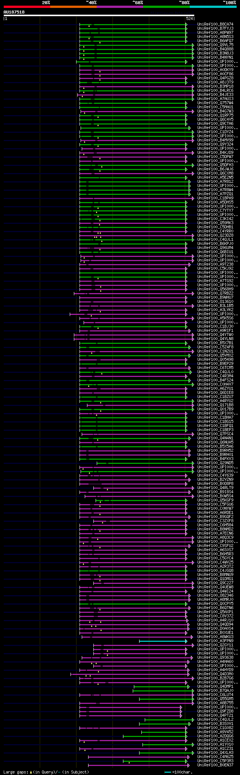The width and height of the screenshot is (240, 775).
Task: Open hit UniRef100_Q9VL75
Action: 215,45
